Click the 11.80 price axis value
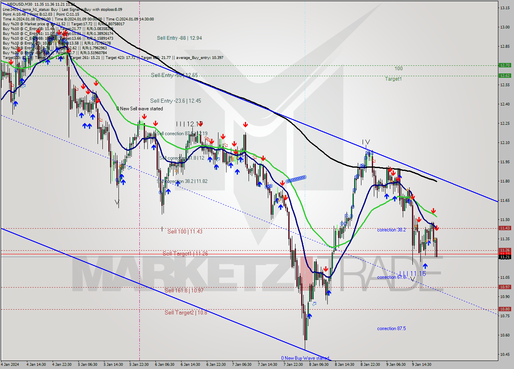The image size is (514, 369). [505, 181]
